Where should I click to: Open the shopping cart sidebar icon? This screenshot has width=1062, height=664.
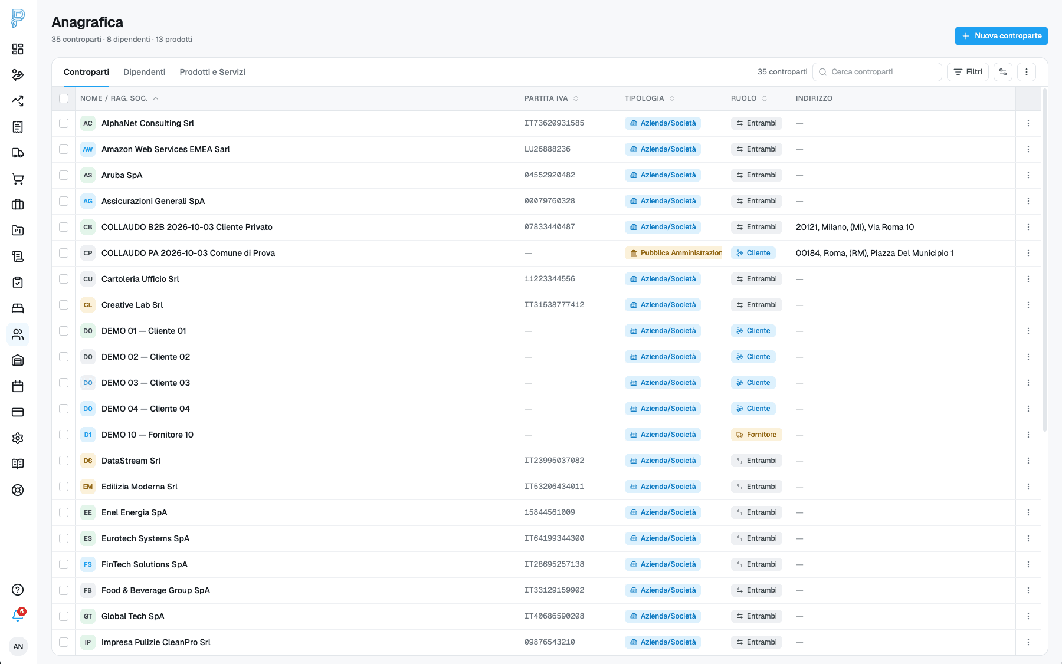click(x=18, y=179)
